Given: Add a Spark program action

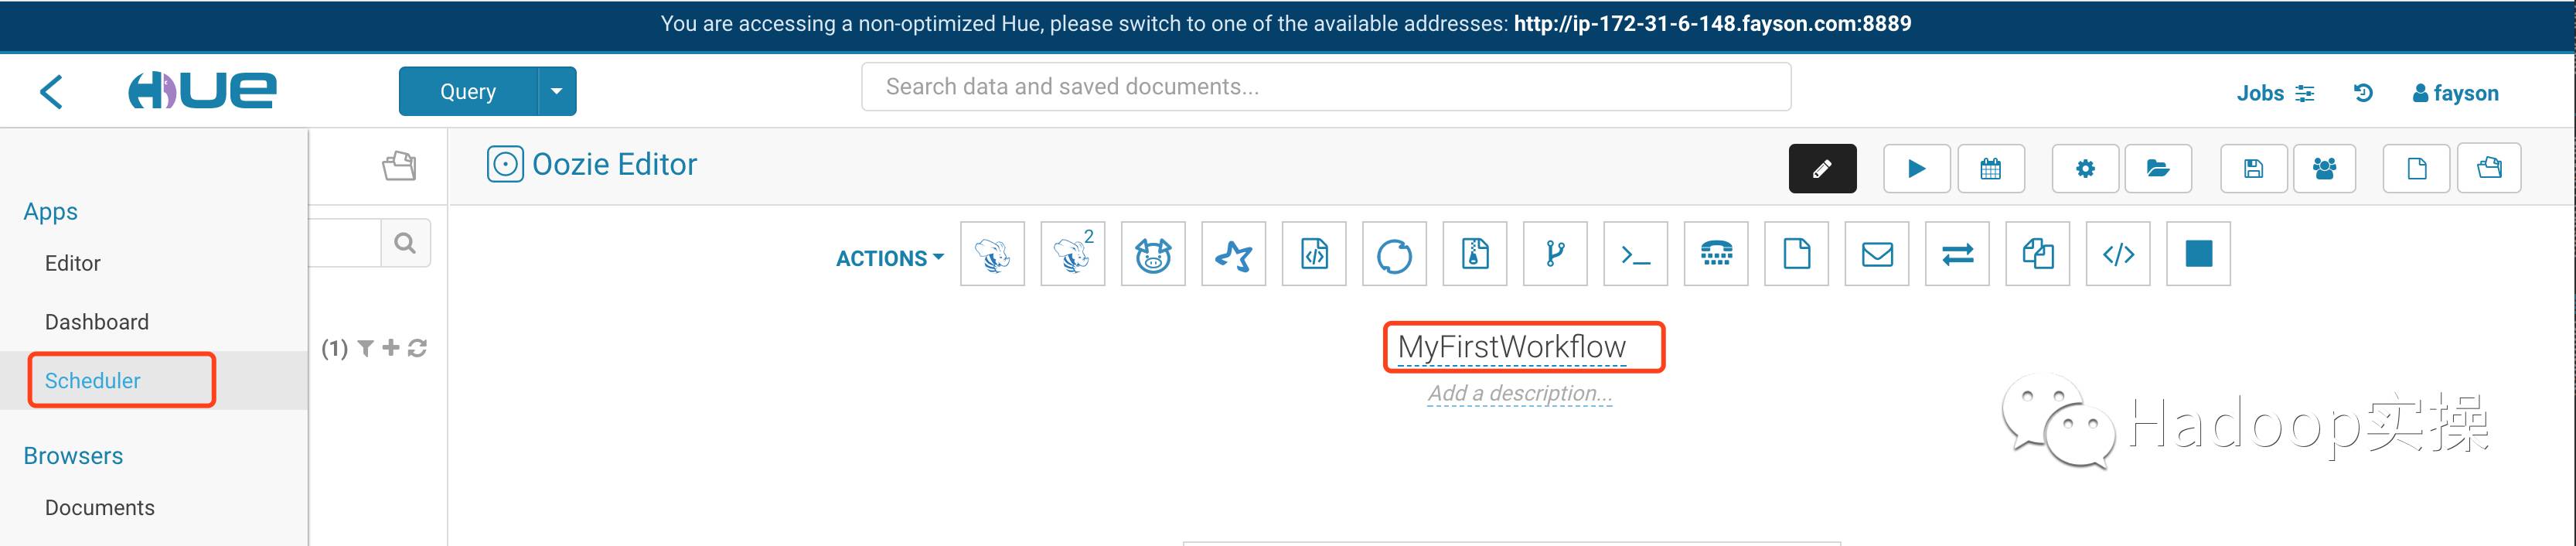Looking at the screenshot, I should 1234,254.
